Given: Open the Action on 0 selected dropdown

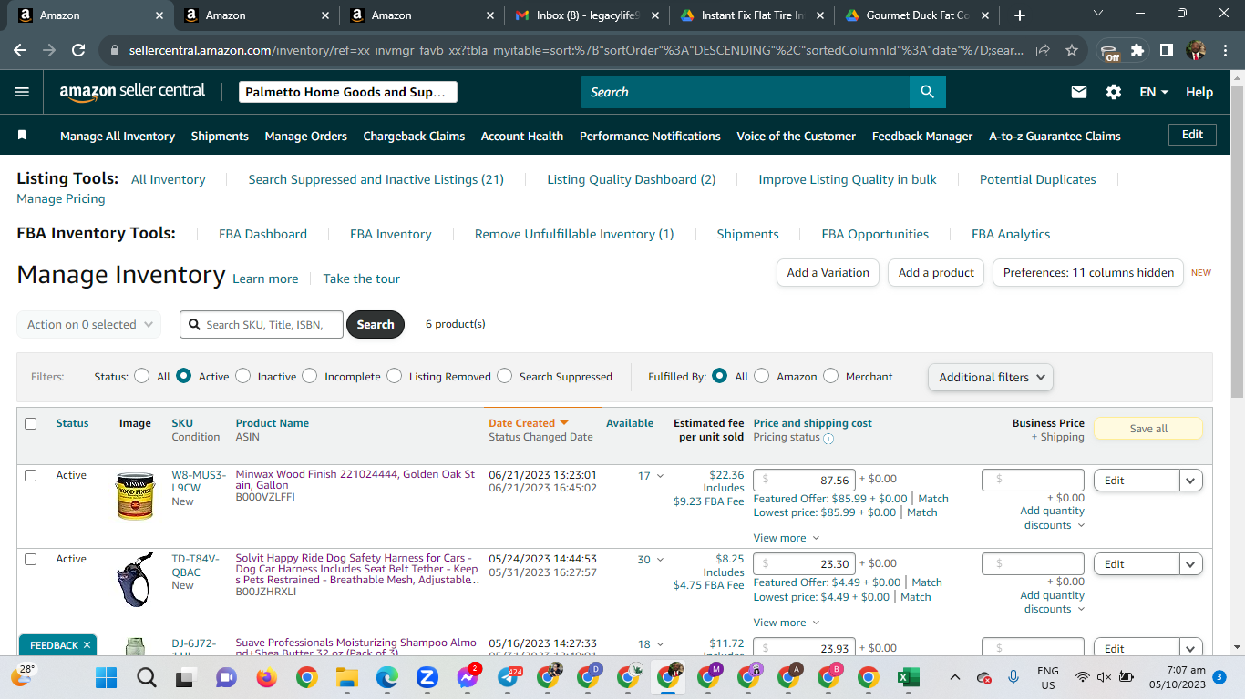Looking at the screenshot, I should tap(89, 325).
